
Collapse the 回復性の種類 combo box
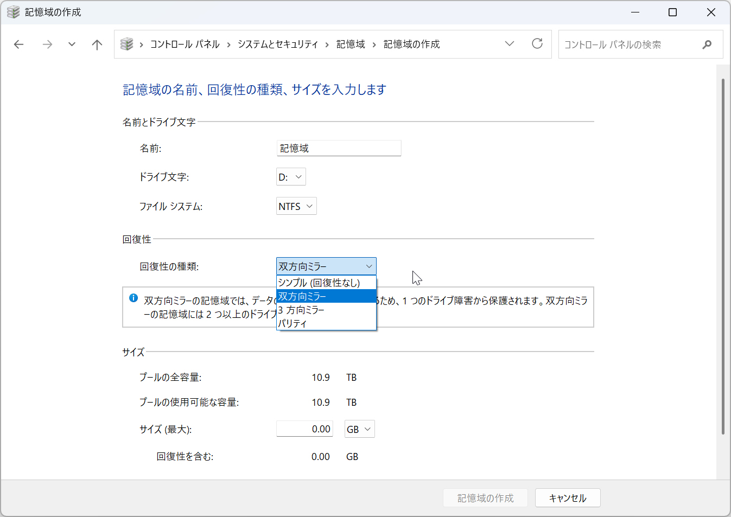[x=326, y=266]
